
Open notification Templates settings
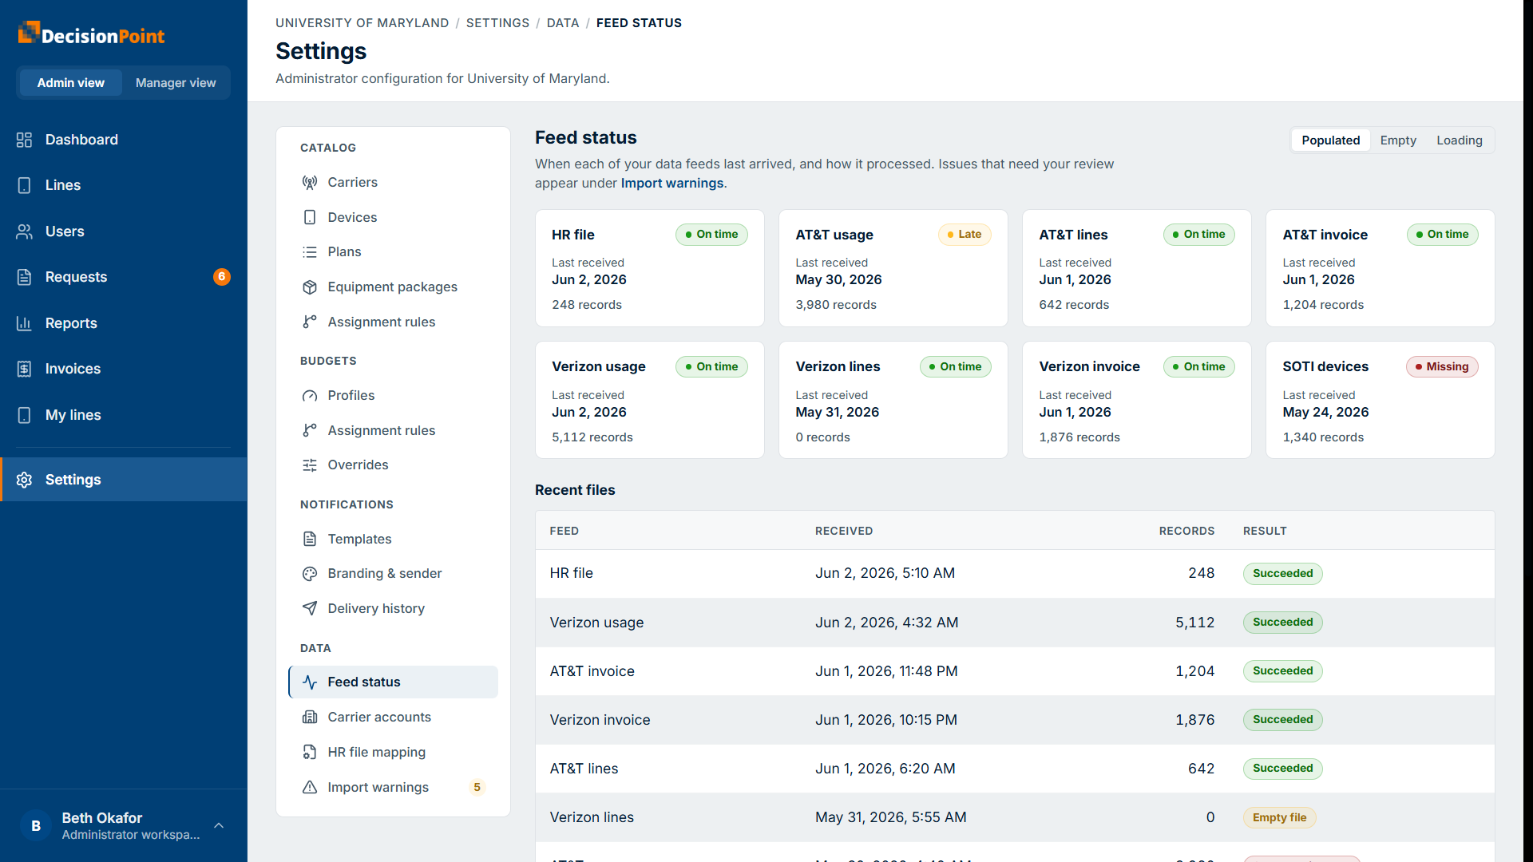[x=393, y=540]
